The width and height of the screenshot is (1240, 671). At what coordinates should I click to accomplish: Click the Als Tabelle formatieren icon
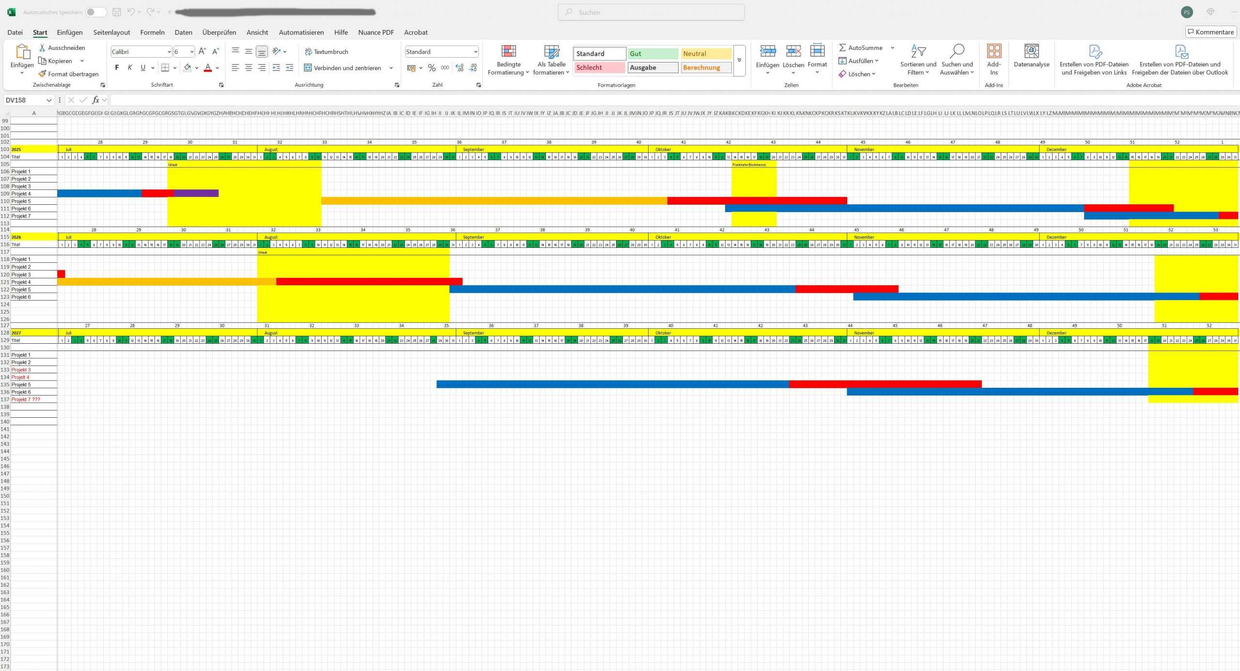[x=551, y=51]
